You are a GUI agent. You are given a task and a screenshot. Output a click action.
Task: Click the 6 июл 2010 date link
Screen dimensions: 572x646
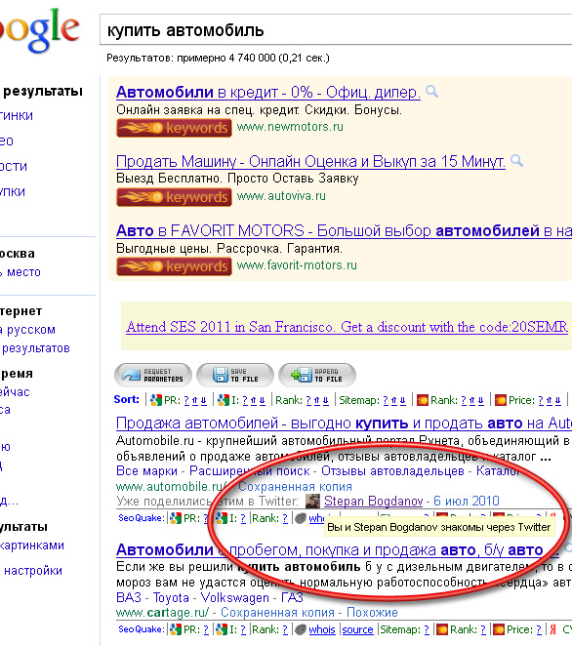click(x=466, y=501)
